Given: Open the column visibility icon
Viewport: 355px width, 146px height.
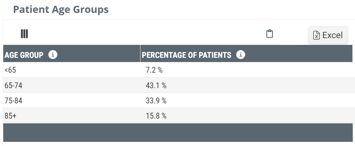Looking at the screenshot, I should [24, 34].
